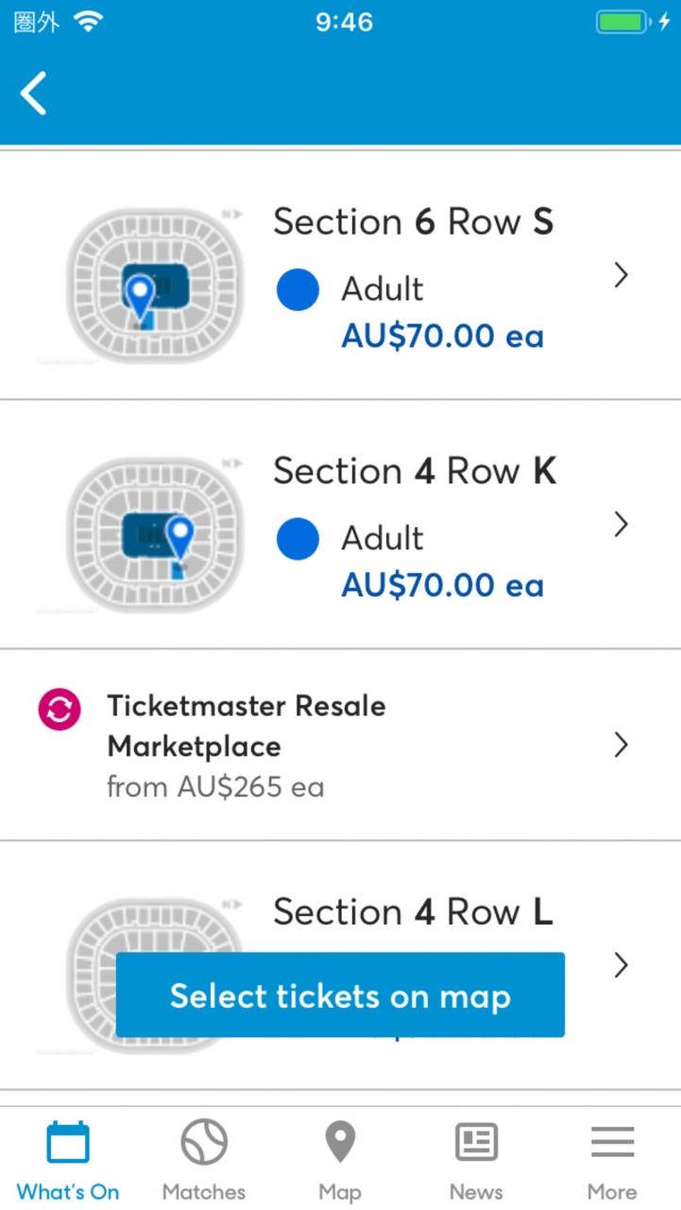
Task: Select AU$70.00 price for Section 6
Action: (442, 336)
